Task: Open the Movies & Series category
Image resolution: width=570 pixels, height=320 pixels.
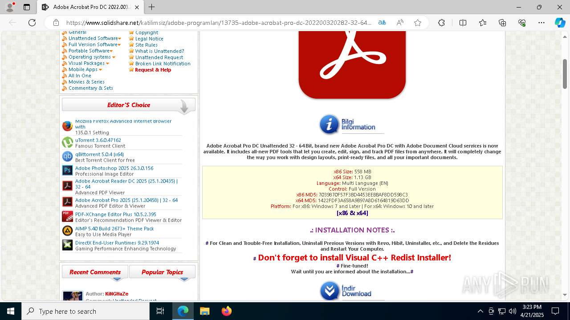Action: [86, 82]
